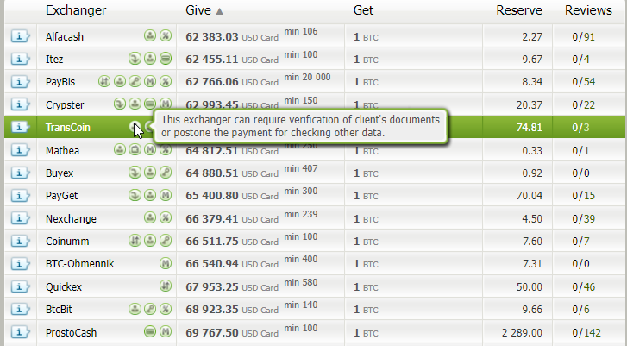The height and width of the screenshot is (346, 627).
Task: Open the info icon for TransCoin
Action: coord(20,127)
